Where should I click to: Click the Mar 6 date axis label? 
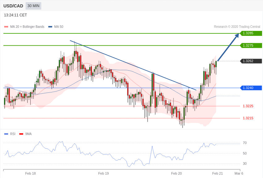point(239,173)
